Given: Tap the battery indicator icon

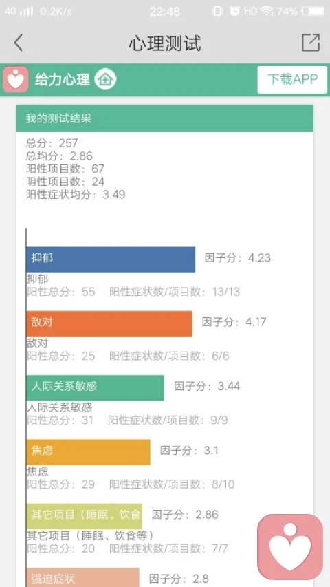Looking at the screenshot, I should coord(313,11).
